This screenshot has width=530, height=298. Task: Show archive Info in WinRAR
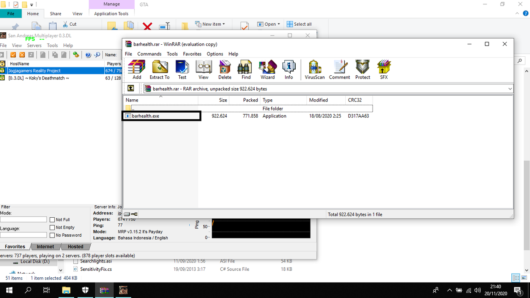[x=289, y=70]
